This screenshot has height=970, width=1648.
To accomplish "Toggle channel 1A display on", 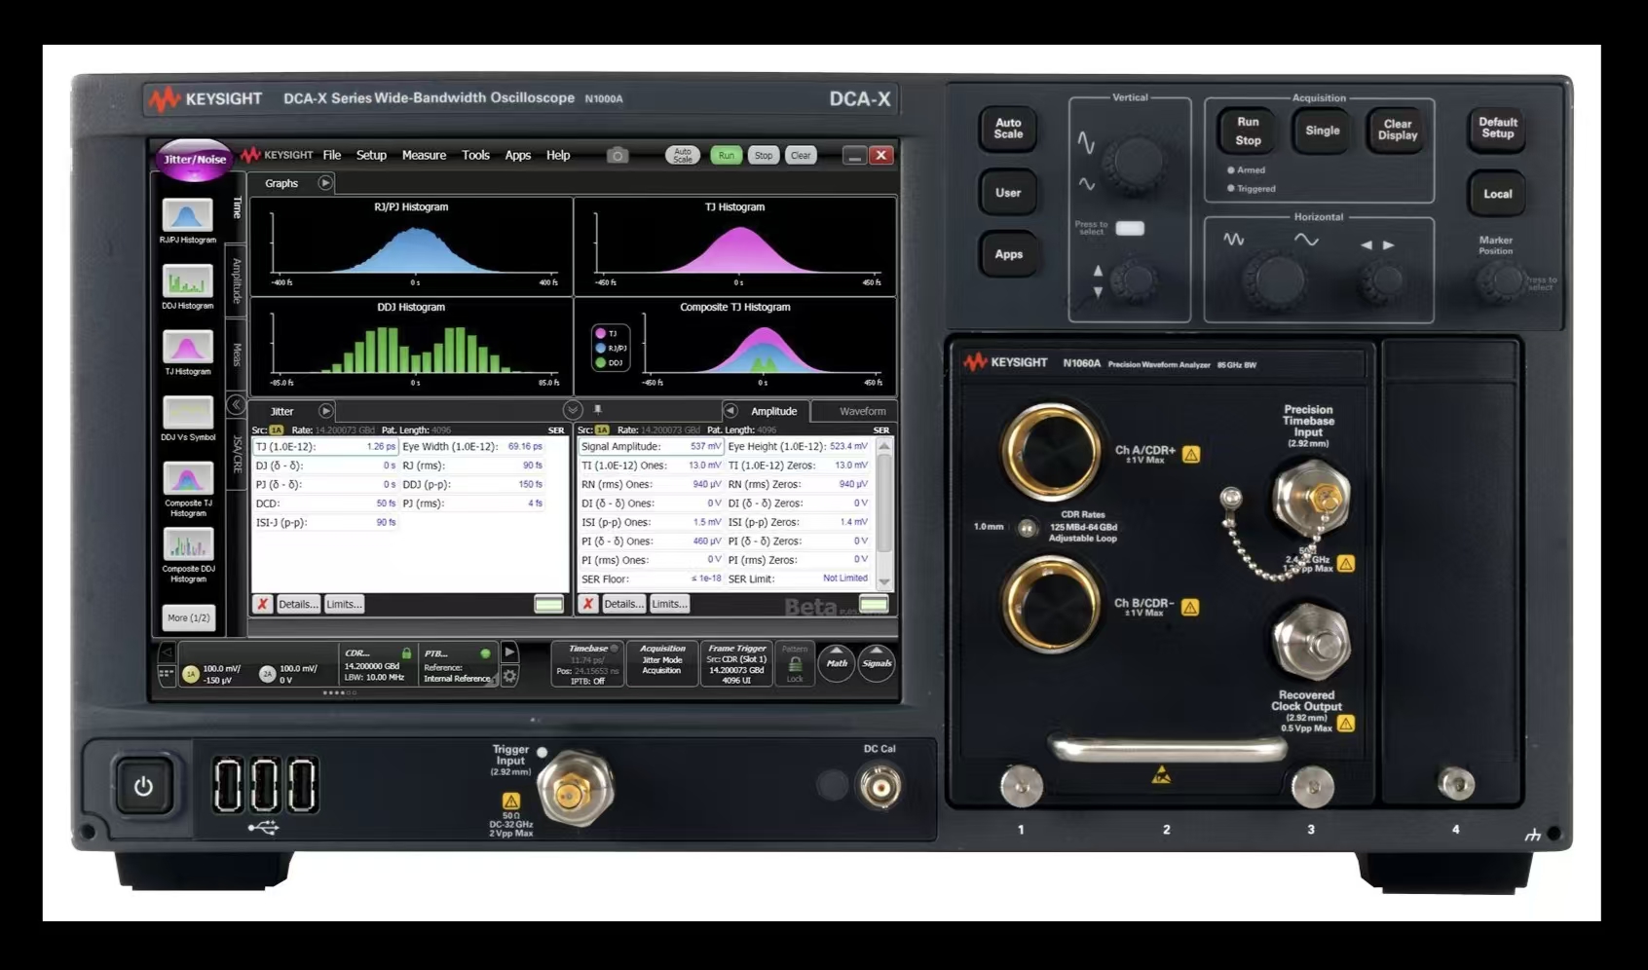I will pos(191,674).
